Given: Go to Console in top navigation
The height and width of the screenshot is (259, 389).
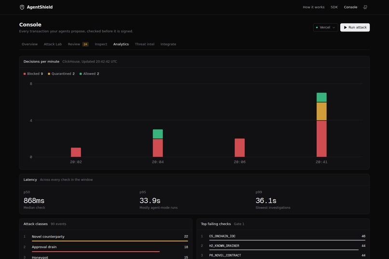Looking at the screenshot, I should (x=350, y=7).
